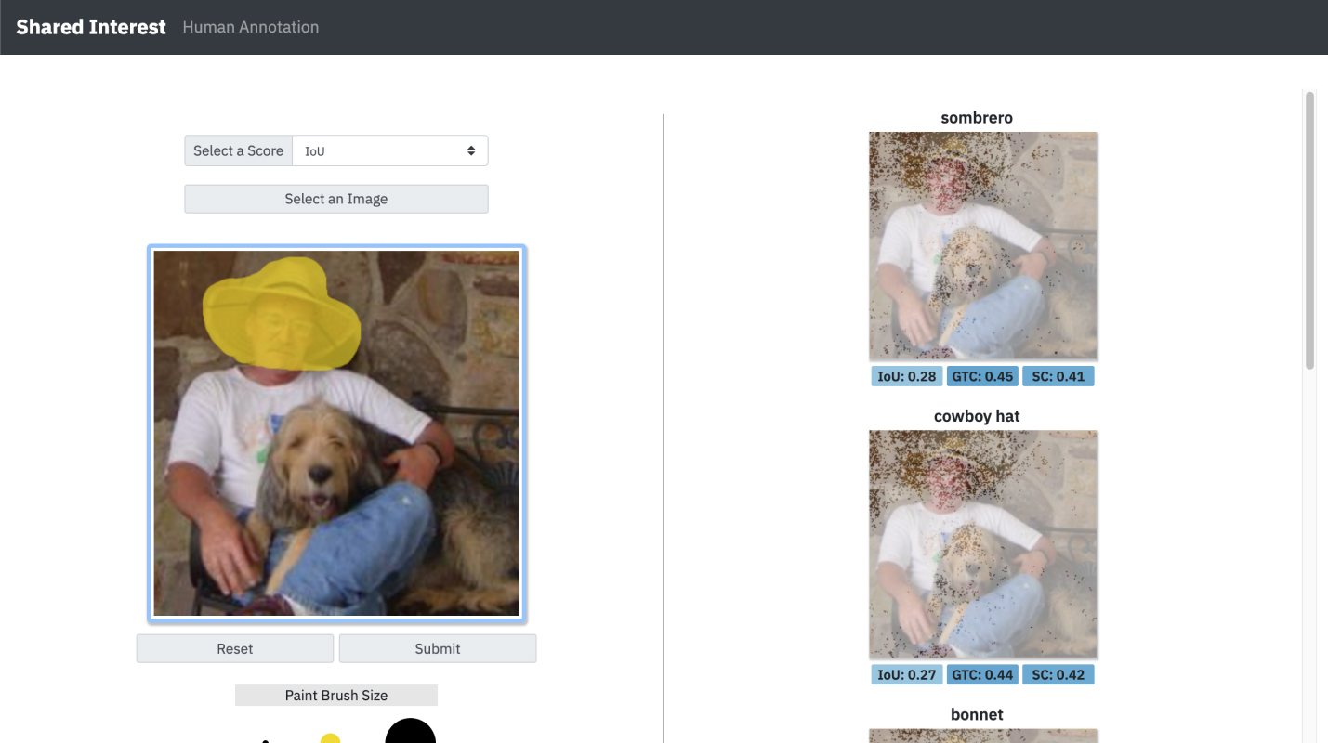This screenshot has height=743, width=1328.
Task: Open the cowboy hat saliency thumbnail
Action: tap(982, 543)
